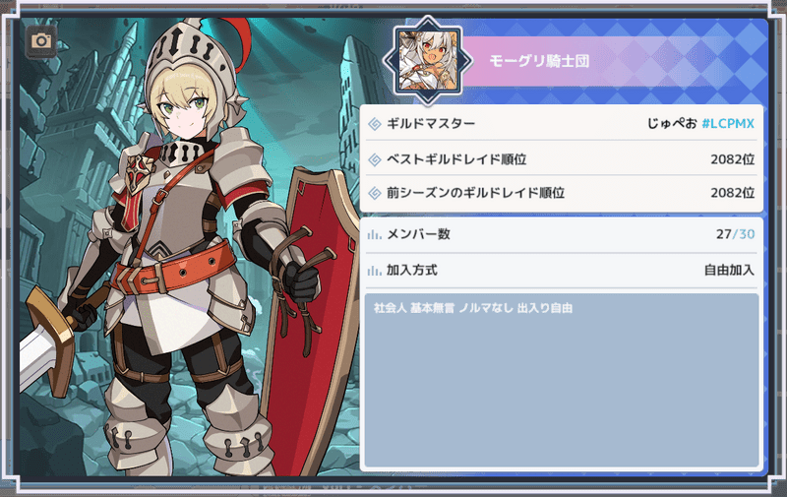Click the diamond icon beside 前シーズンのギルドレイド順位
The image size is (787, 497).
375,193
